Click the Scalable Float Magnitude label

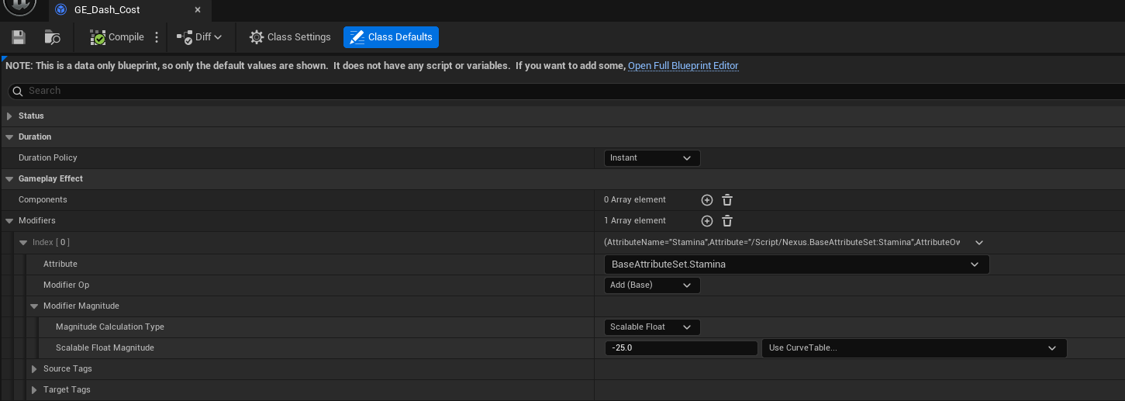pos(105,348)
